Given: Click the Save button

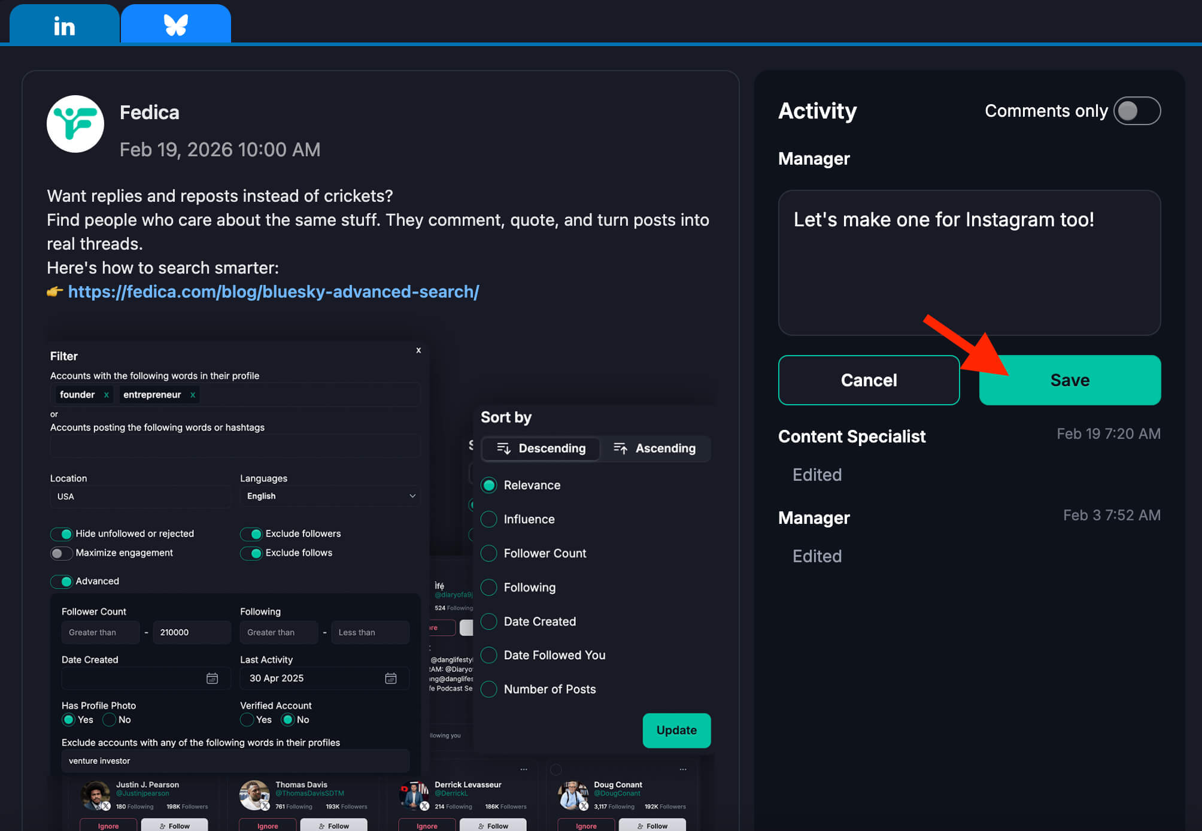Looking at the screenshot, I should [x=1069, y=380].
